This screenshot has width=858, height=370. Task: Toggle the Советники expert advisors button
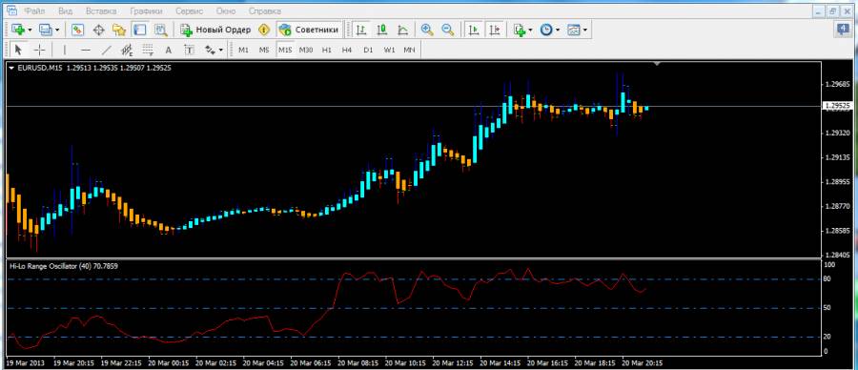[x=309, y=30]
